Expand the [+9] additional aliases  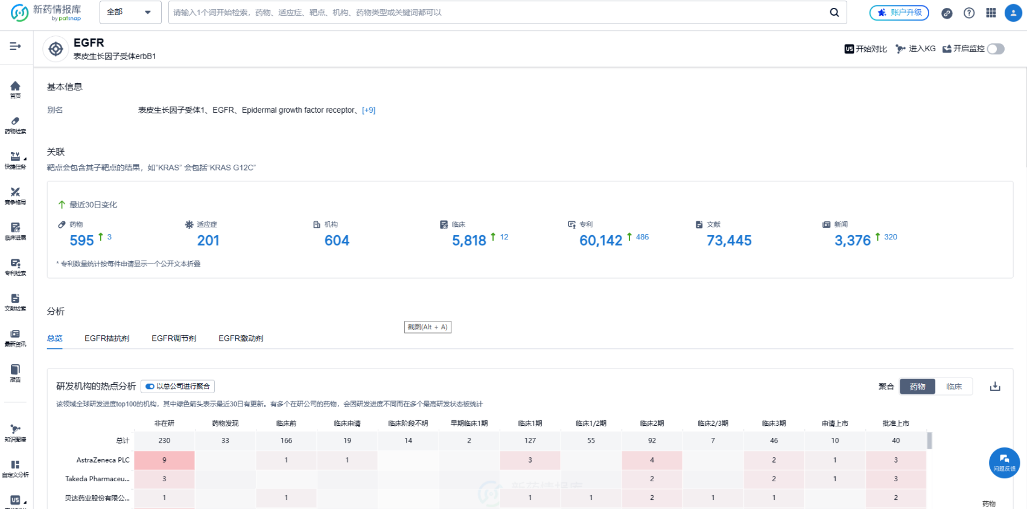[369, 110]
